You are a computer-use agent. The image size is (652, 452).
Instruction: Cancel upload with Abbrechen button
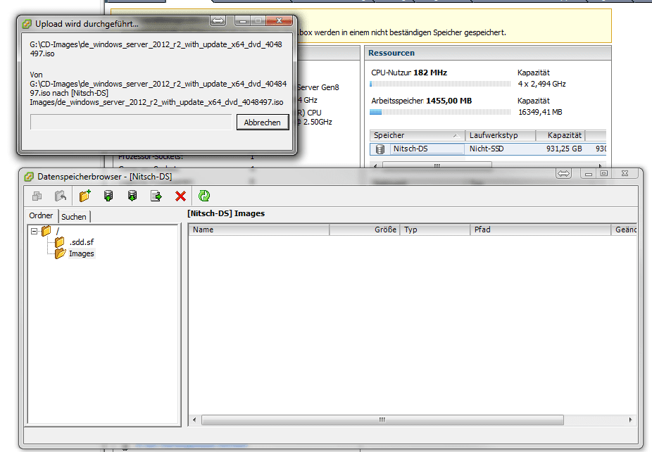[x=263, y=123]
